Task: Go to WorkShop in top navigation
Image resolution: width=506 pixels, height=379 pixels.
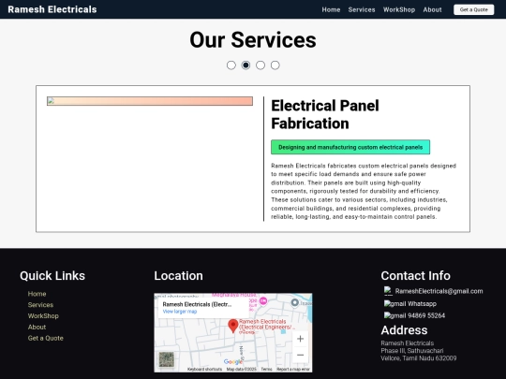Action: click(399, 9)
